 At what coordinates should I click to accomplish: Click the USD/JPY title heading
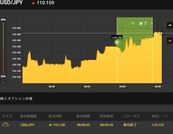point(12,3)
